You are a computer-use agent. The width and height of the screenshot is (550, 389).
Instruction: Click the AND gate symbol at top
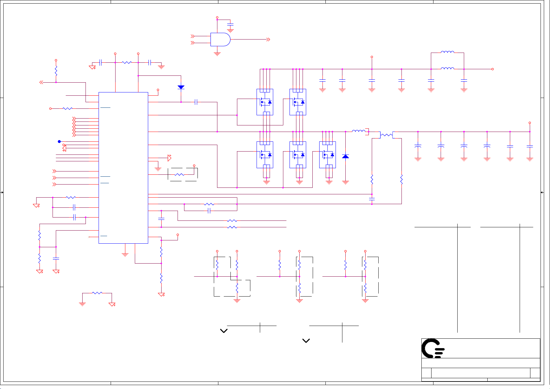click(220, 40)
